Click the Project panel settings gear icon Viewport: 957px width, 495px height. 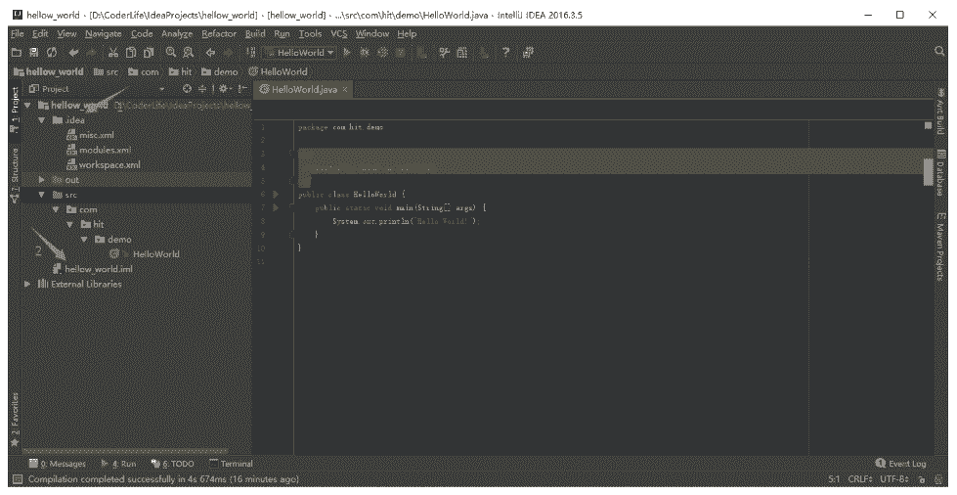pos(225,89)
